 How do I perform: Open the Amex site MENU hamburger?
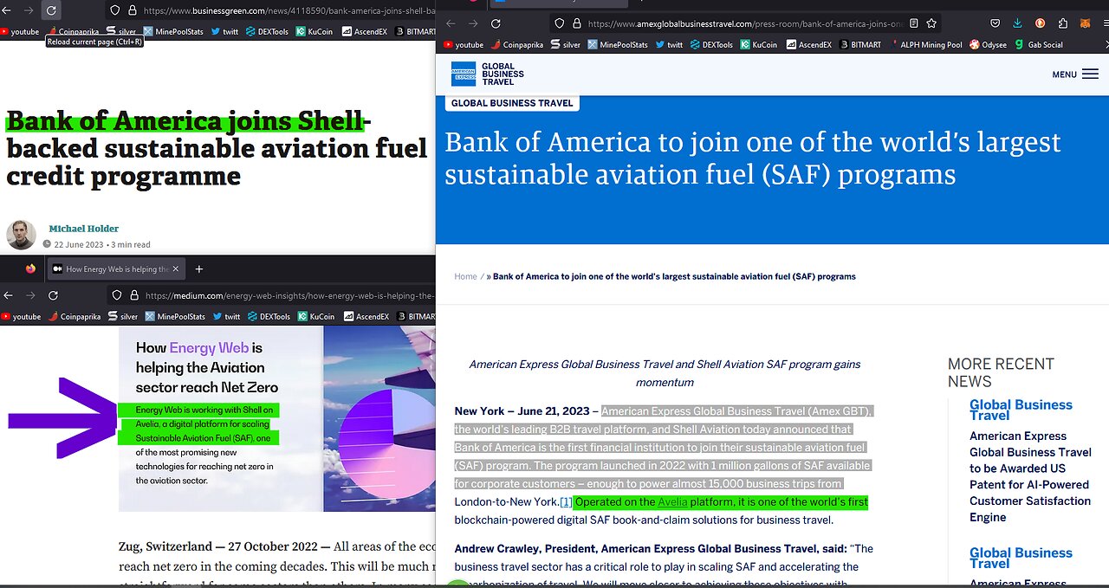(1075, 74)
